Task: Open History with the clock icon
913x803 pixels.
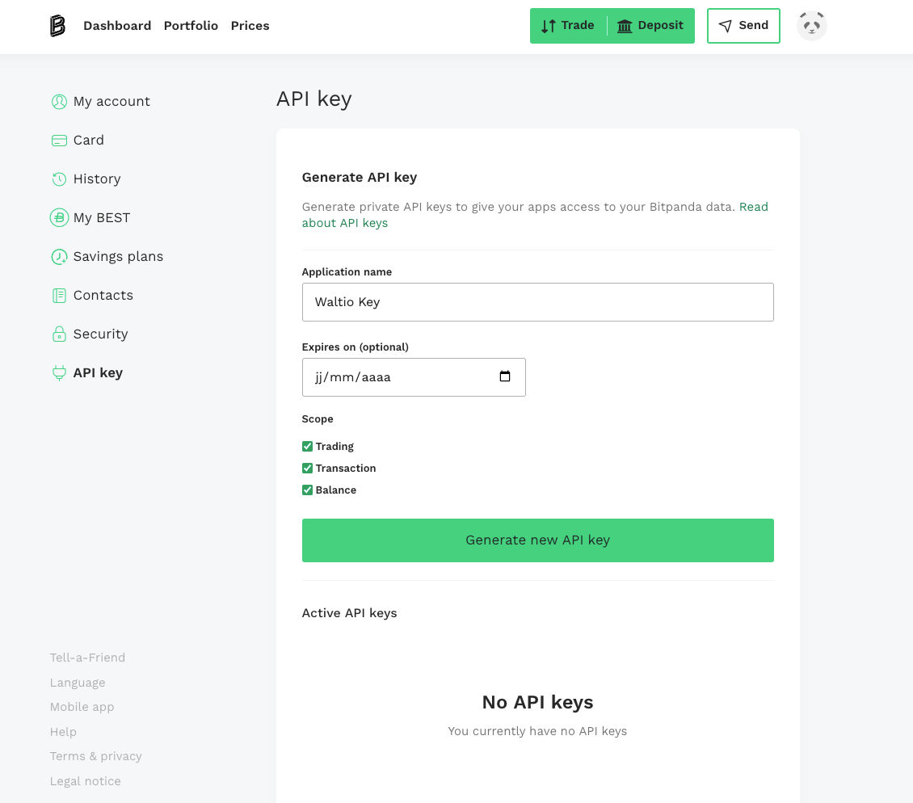Action: [59, 179]
